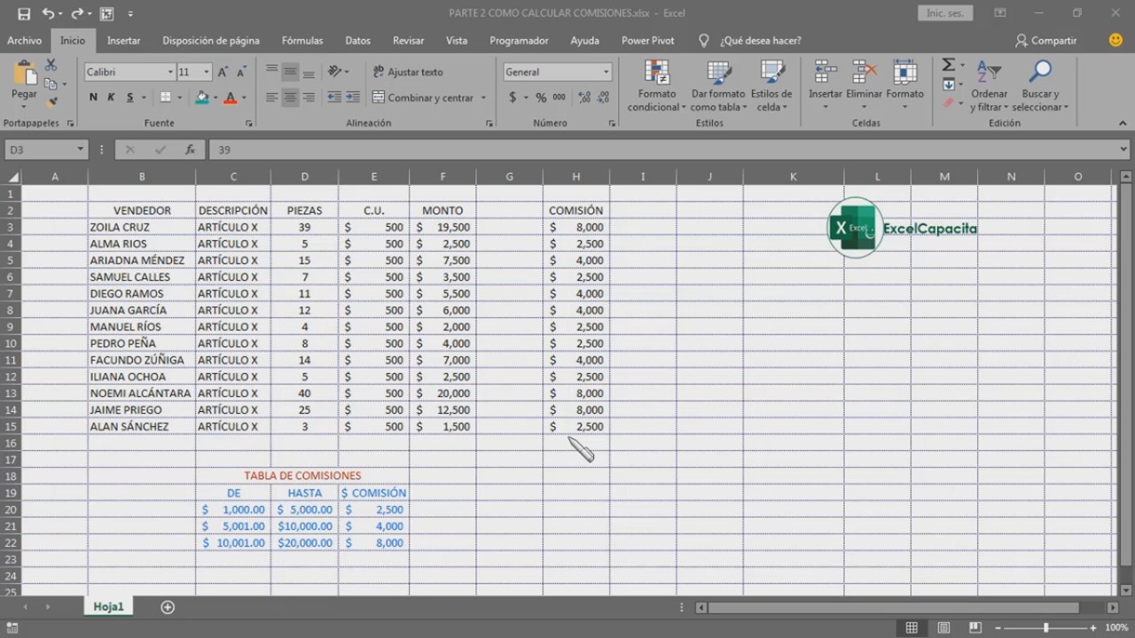
Task: Align text to the top
Action: [272, 72]
